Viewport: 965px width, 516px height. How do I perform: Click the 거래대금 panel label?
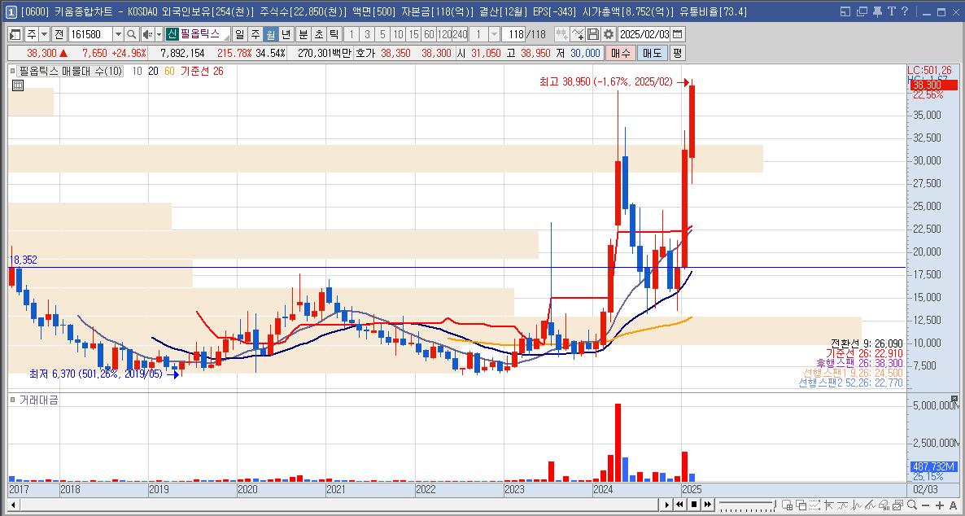click(x=39, y=400)
